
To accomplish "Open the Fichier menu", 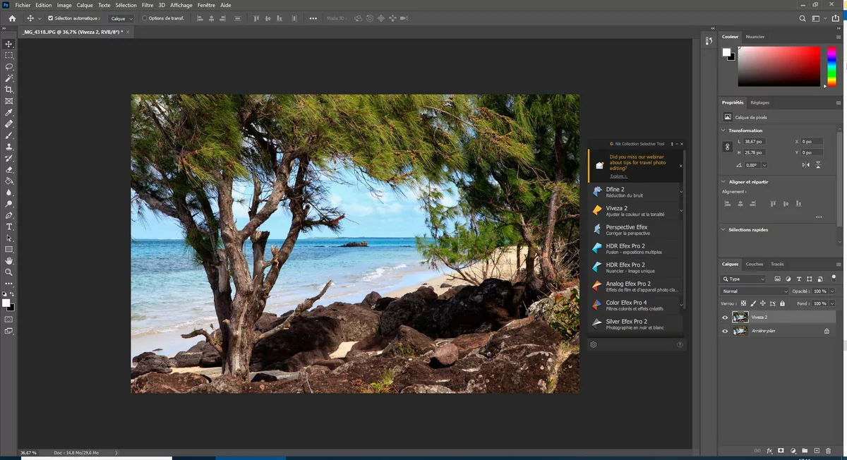I will pyautogui.click(x=23, y=5).
